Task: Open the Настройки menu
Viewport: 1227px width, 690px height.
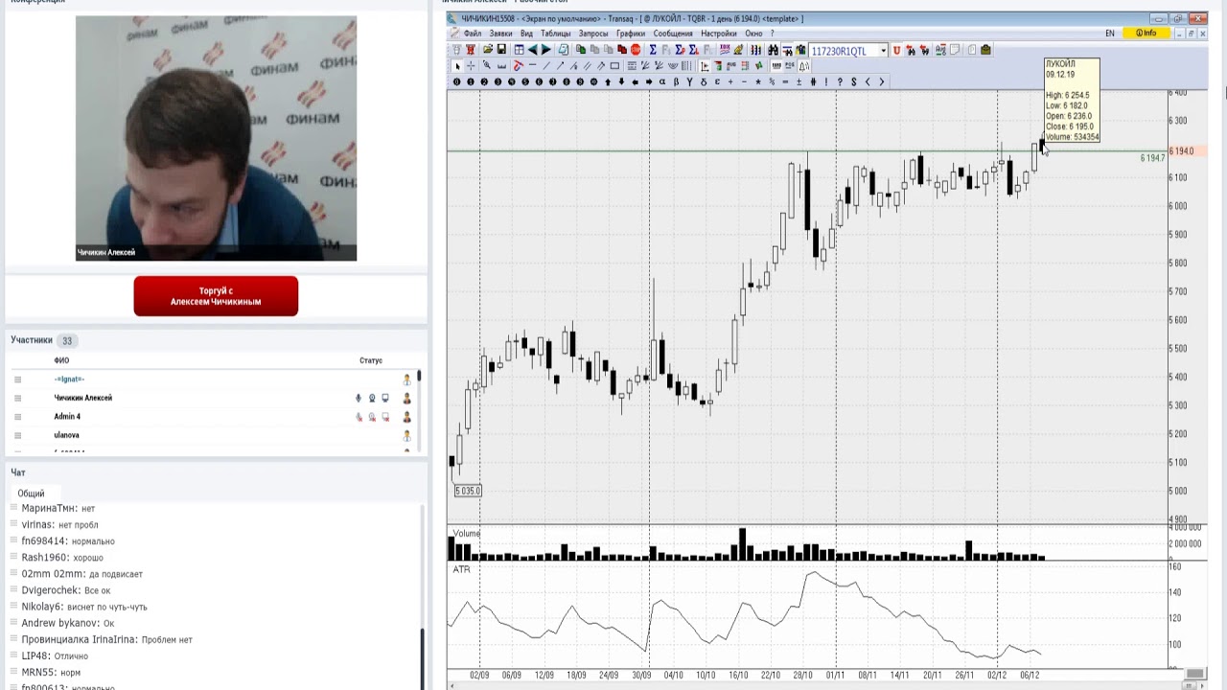Action: point(719,34)
